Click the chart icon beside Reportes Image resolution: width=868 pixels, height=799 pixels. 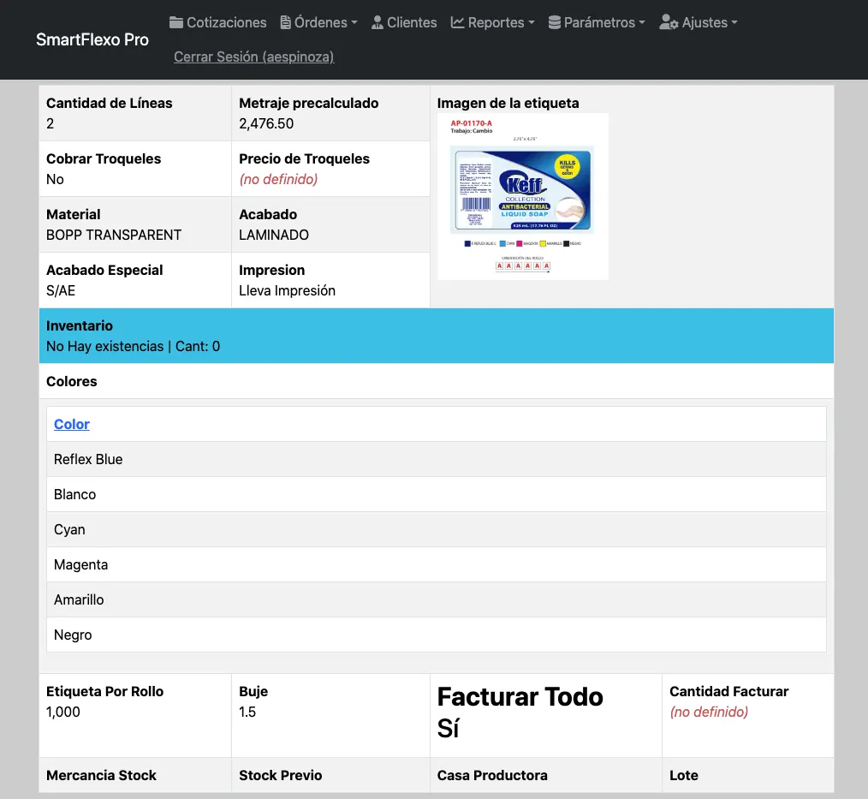pos(458,22)
